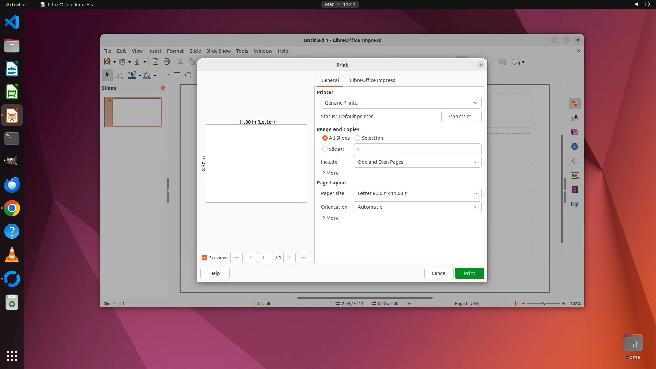The width and height of the screenshot is (656, 369).
Task: Expand More under Range and Copies
Action: coord(330,173)
